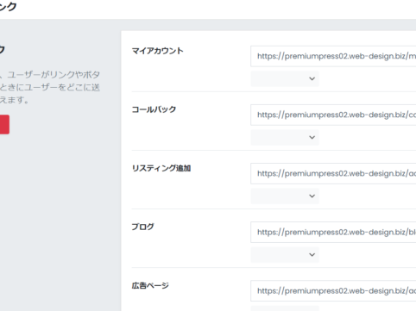Image resolution: width=416 pixels, height=311 pixels.
Task: Expand the dropdown under ブログ URL
Action: click(x=285, y=255)
